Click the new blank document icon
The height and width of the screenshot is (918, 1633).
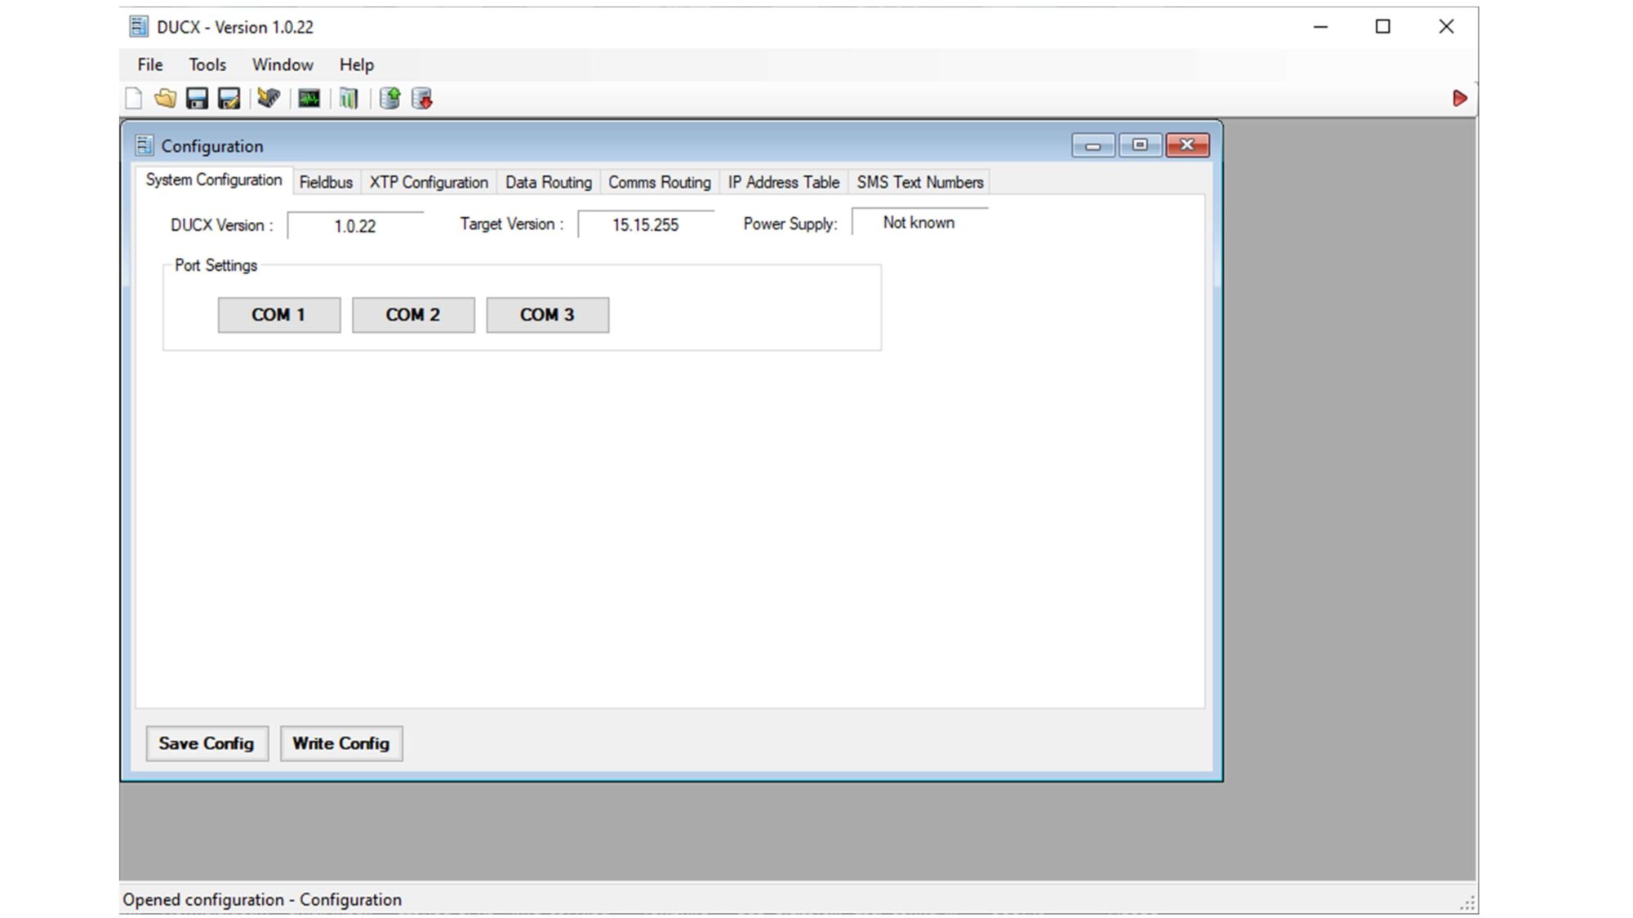point(134,99)
